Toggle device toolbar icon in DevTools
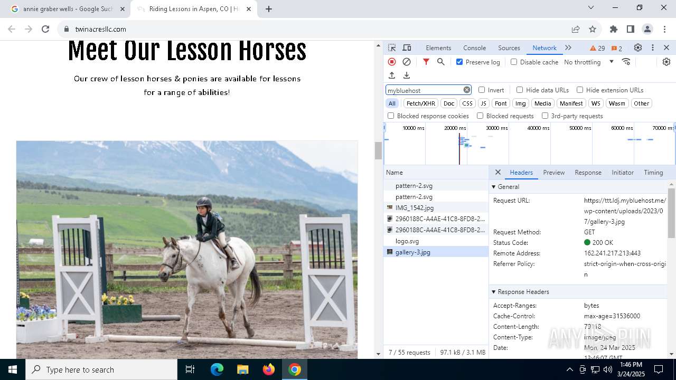 coord(407,47)
